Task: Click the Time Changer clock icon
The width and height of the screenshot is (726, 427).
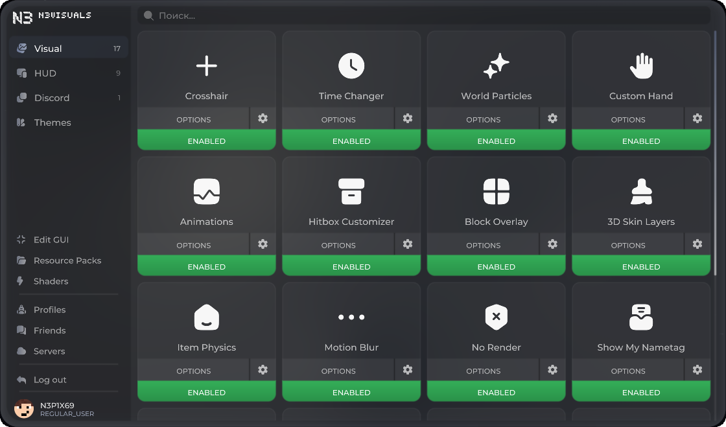Action: click(x=351, y=65)
